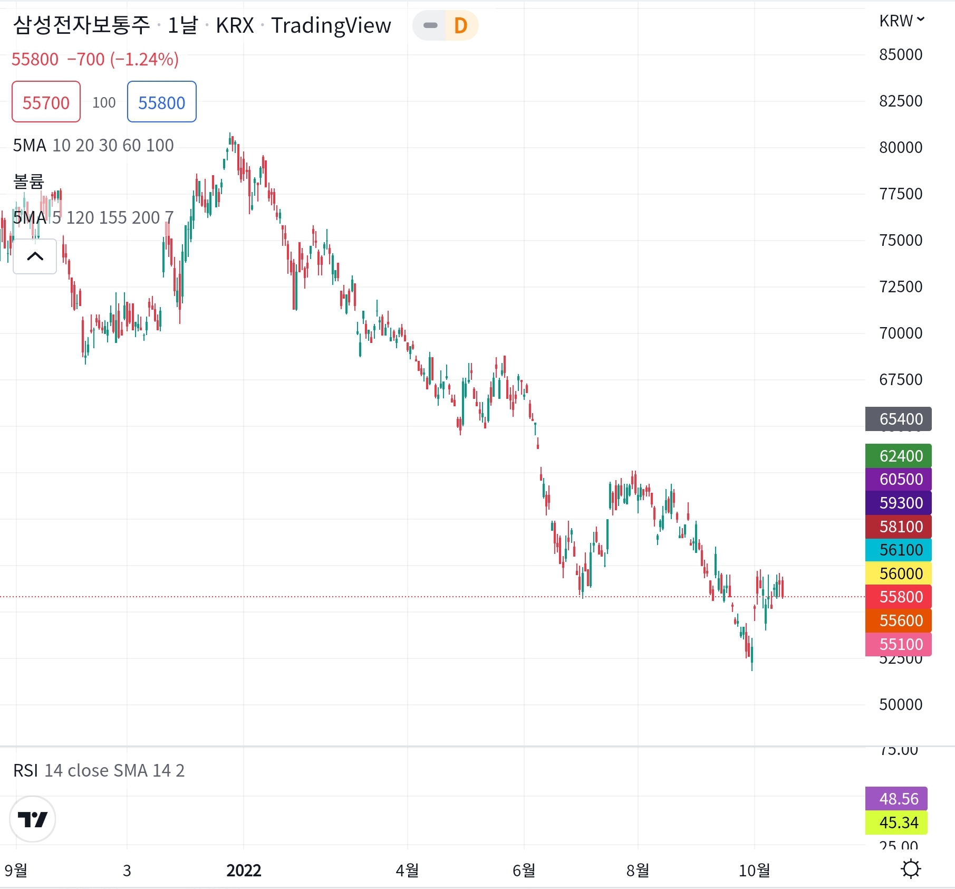Click the 58100 dark red price label
Image resolution: width=955 pixels, height=889 pixels.
[899, 527]
